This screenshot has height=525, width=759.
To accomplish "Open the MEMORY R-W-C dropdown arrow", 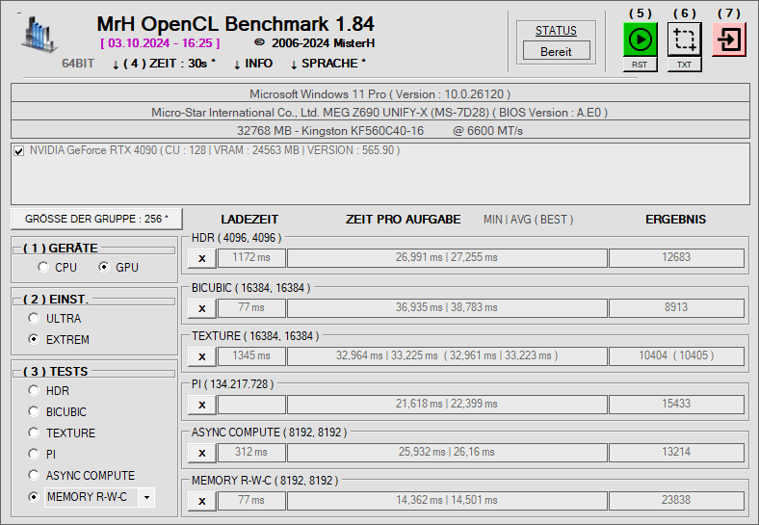I will [x=146, y=497].
